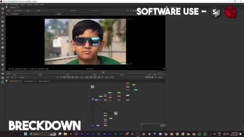Open the Merge nodes toolbar menu
Screen dimensions: 244x137
3,39
